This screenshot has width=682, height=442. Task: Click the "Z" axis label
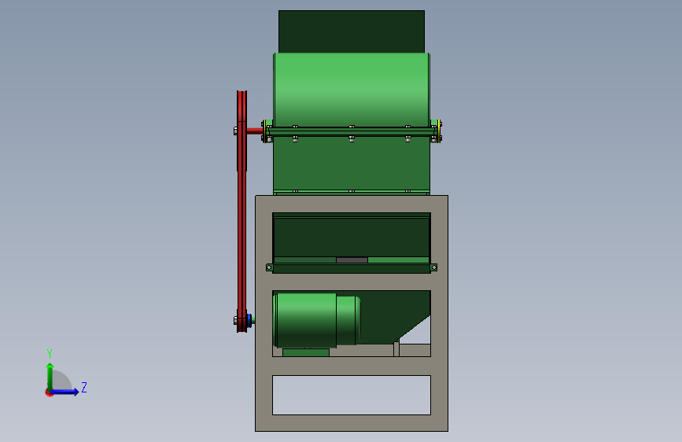(x=84, y=387)
